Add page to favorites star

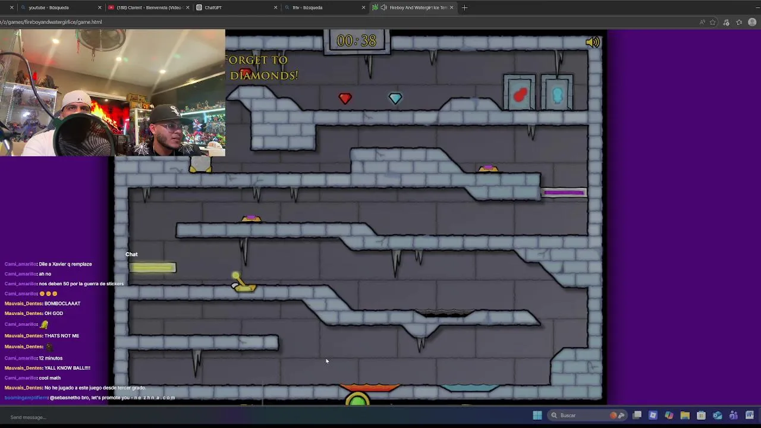pyautogui.click(x=713, y=23)
